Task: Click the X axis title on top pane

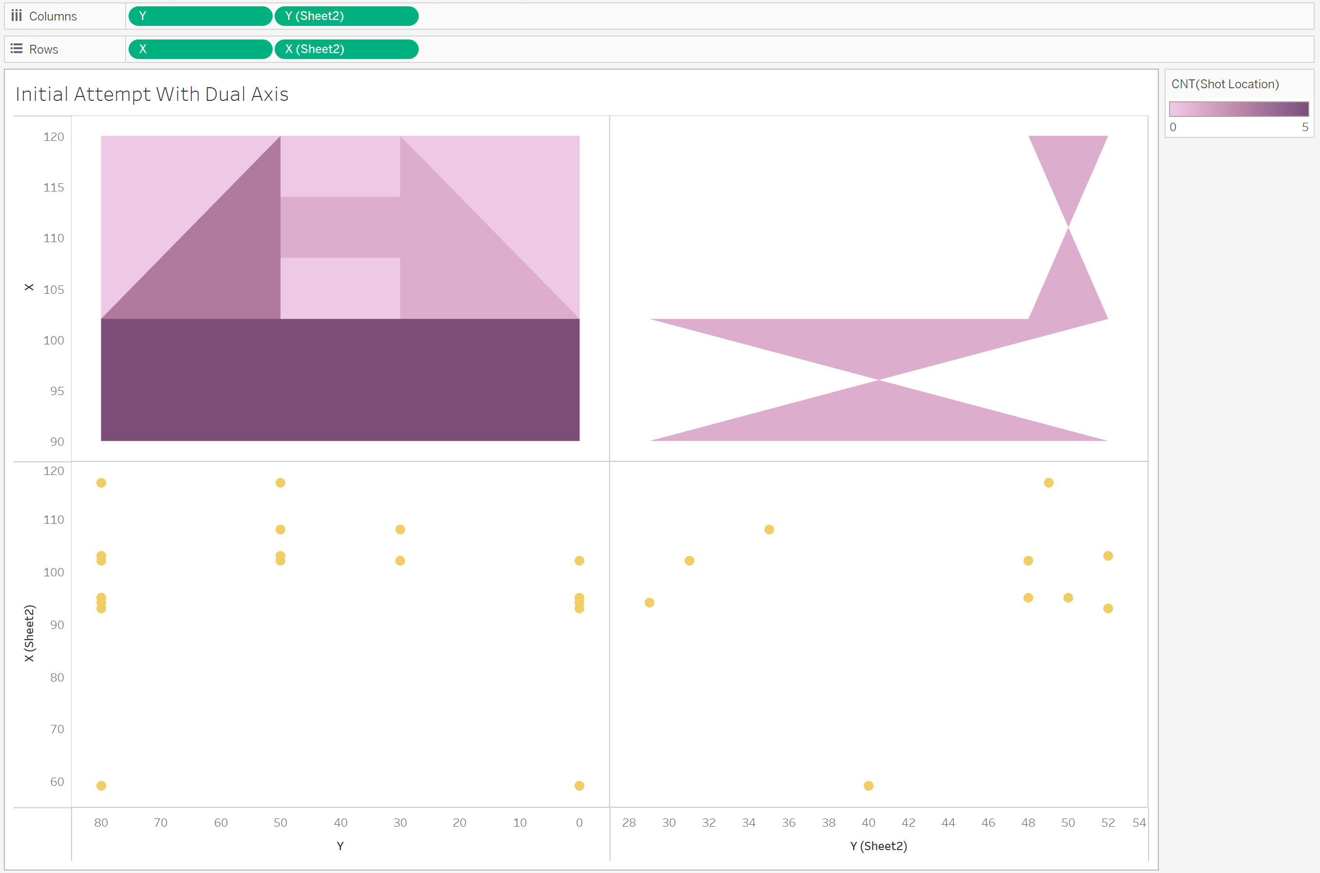Action: point(29,287)
